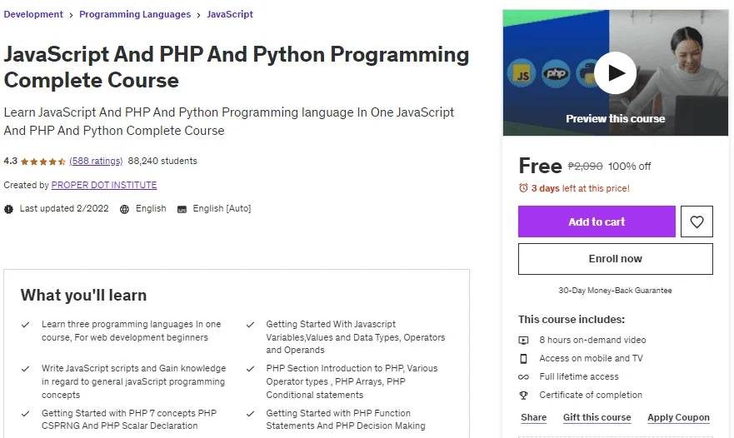The image size is (734, 438).
Task: Add course to wishlist with heart icon
Action: pos(697,221)
